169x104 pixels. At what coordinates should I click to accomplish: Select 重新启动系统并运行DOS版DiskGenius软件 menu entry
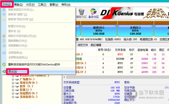point(34,64)
